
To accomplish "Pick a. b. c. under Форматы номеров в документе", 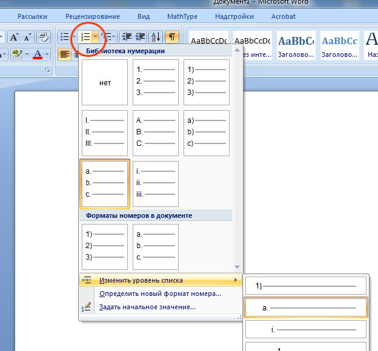I will point(156,247).
